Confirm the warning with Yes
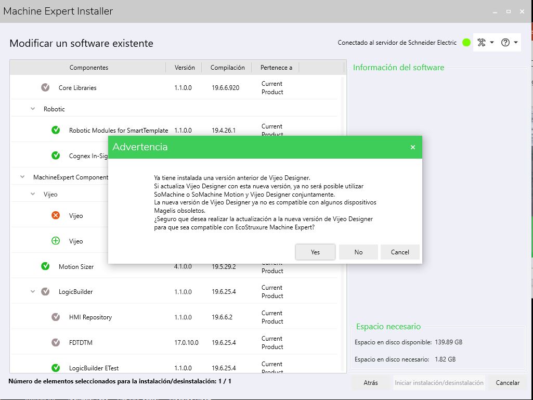 pyautogui.click(x=315, y=252)
